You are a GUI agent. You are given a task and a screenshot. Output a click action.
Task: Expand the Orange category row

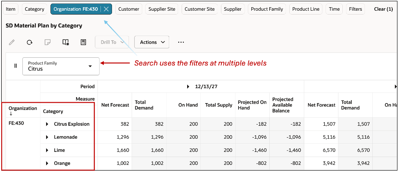point(47,163)
